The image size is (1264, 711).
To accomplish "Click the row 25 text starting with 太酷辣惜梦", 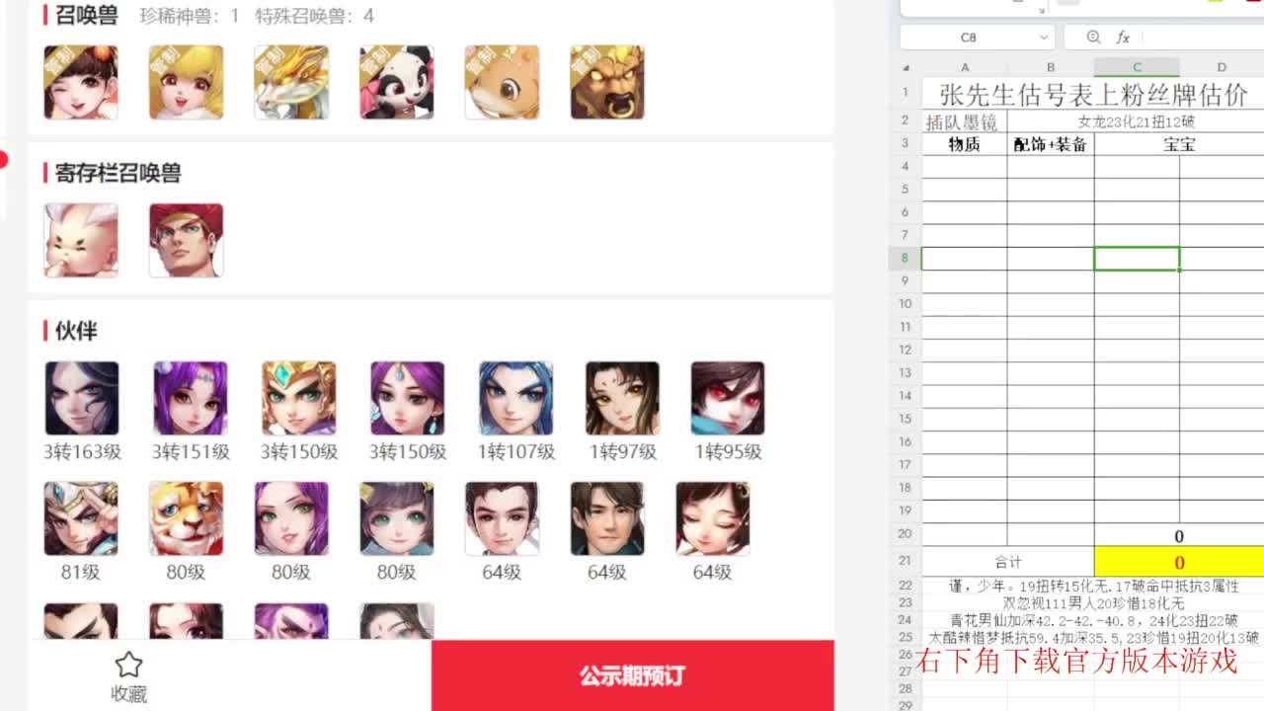I will pyautogui.click(x=1093, y=637).
